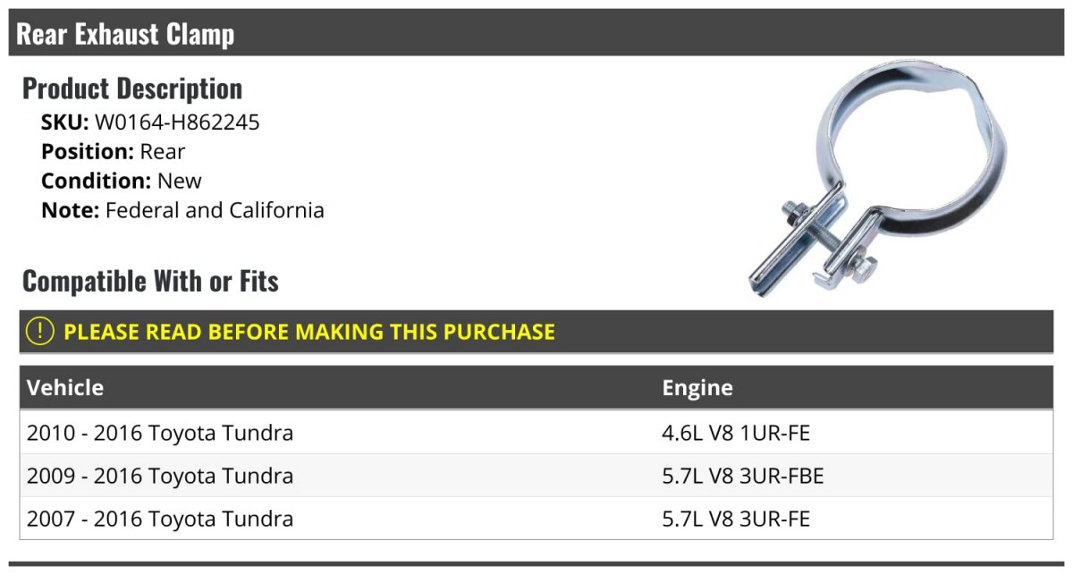Screen dimensions: 1073x575
Task: Click the Note label text
Action: pos(71,211)
